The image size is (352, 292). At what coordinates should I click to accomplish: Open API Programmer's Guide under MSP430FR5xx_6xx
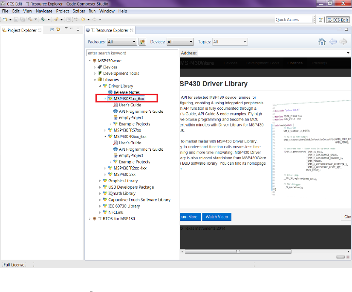(141, 149)
